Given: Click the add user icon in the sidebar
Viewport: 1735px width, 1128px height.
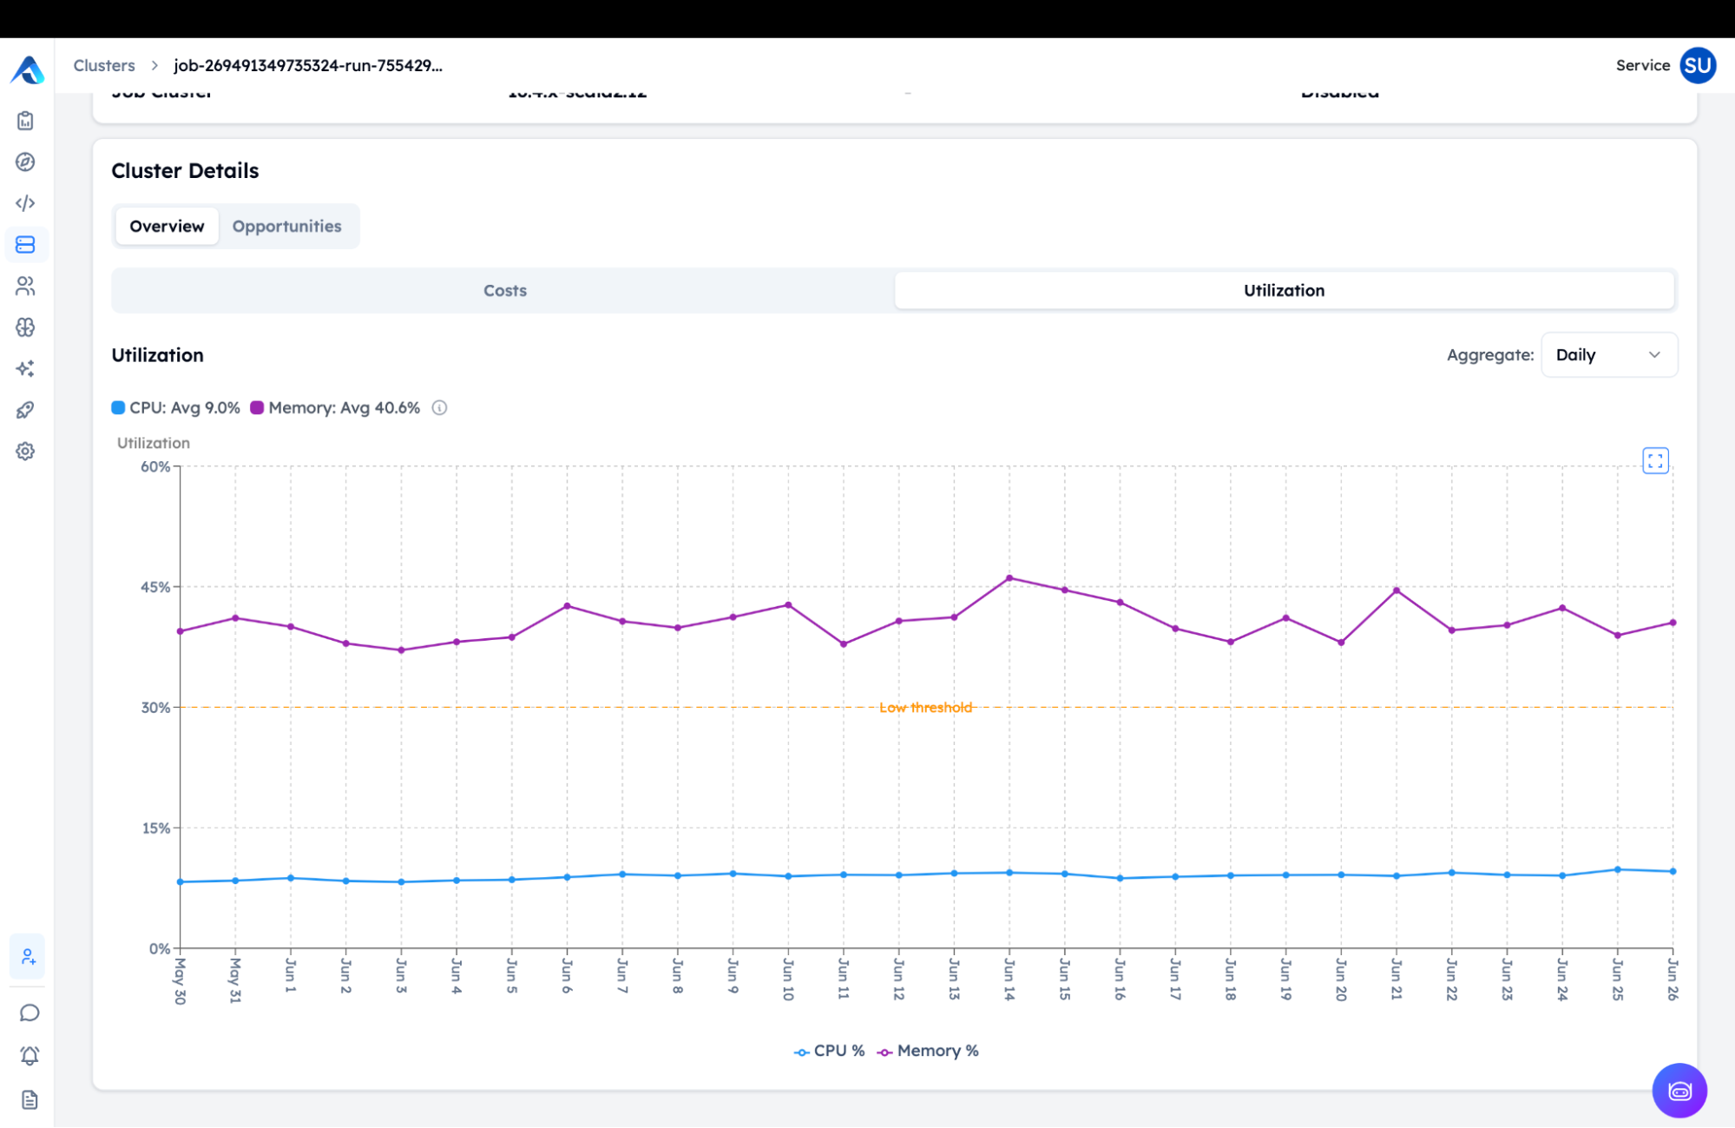Looking at the screenshot, I should pyautogui.click(x=28, y=957).
